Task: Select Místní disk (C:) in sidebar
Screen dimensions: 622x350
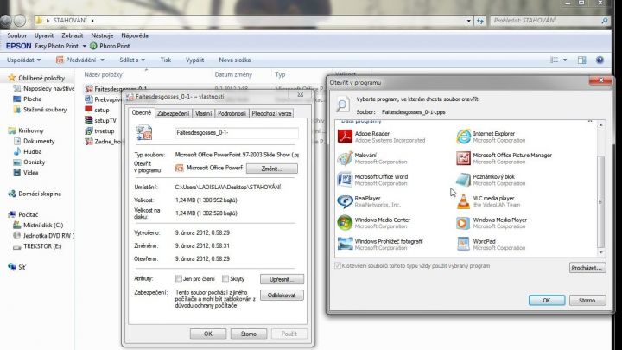Action: (x=38, y=225)
